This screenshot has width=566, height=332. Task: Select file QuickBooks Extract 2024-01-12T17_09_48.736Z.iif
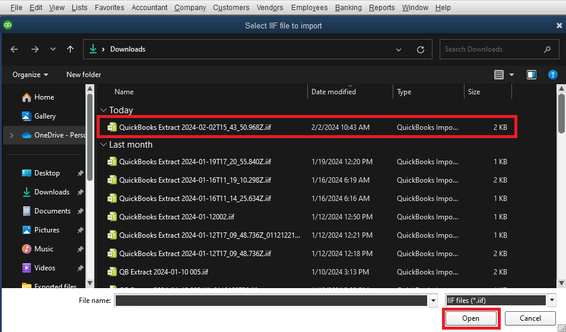[x=307, y=254]
